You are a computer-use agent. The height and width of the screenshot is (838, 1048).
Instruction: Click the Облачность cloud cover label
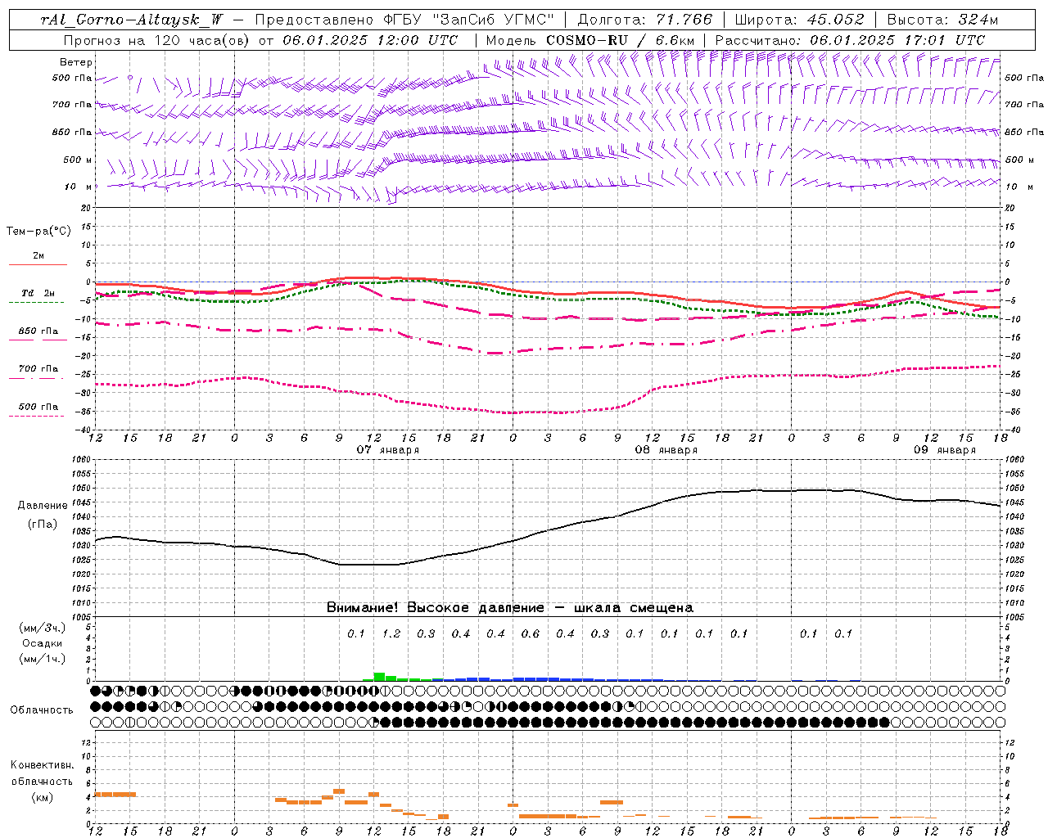[42, 710]
